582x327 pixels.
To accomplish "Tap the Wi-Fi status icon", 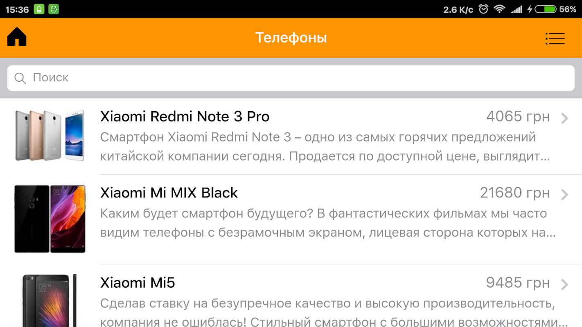I will (x=499, y=9).
